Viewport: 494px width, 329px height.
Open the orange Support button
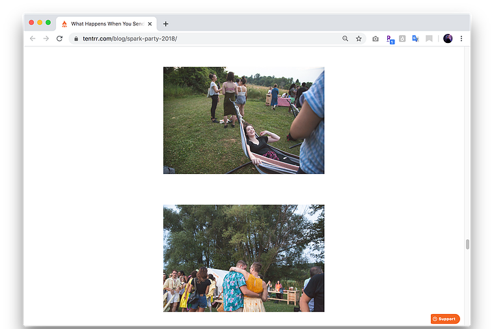445,319
